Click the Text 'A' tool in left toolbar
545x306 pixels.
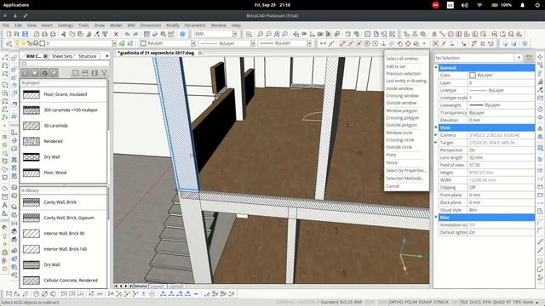pos(5,205)
